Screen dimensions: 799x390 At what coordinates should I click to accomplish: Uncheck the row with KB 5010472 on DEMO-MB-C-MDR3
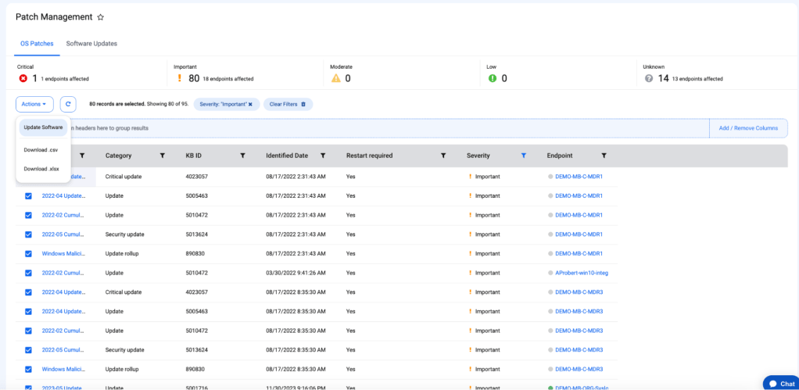pyautogui.click(x=28, y=331)
